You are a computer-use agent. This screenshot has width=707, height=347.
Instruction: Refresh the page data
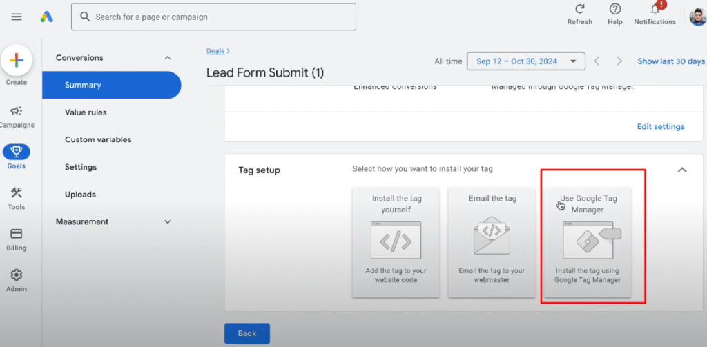(579, 14)
